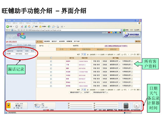Click the browser Print icon

click(58, 27)
